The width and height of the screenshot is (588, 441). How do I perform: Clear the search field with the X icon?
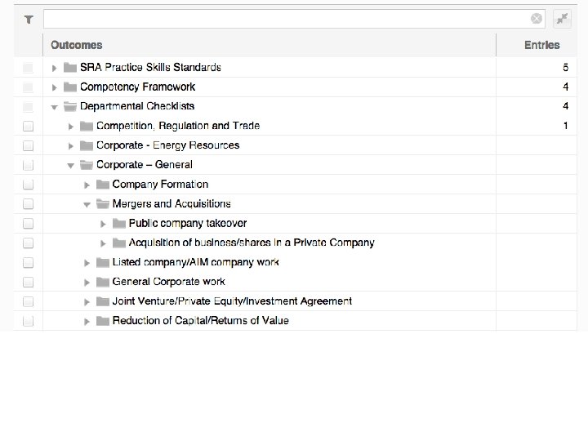click(536, 18)
